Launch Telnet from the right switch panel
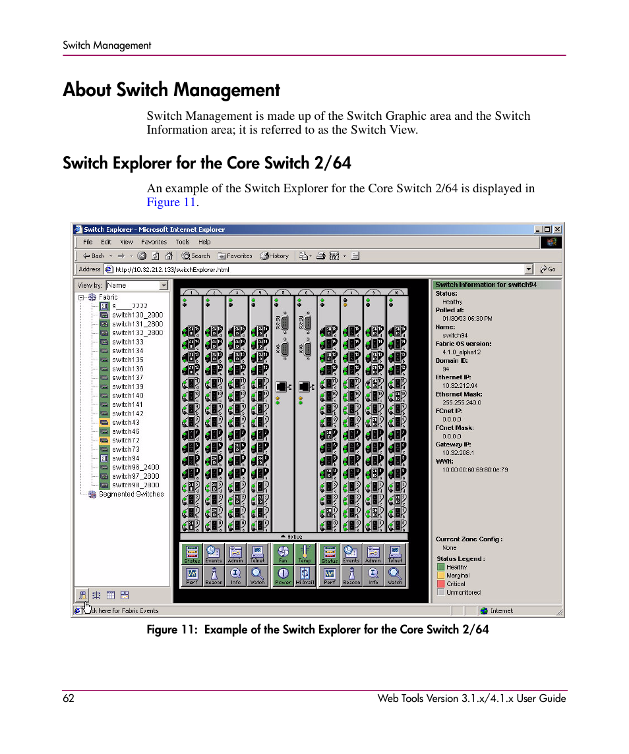The image size is (629, 754). click(395, 554)
